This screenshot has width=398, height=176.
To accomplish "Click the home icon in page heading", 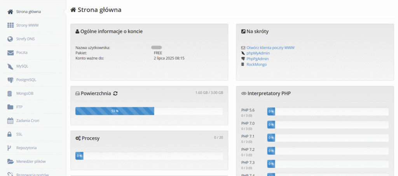I will [x=73, y=10].
